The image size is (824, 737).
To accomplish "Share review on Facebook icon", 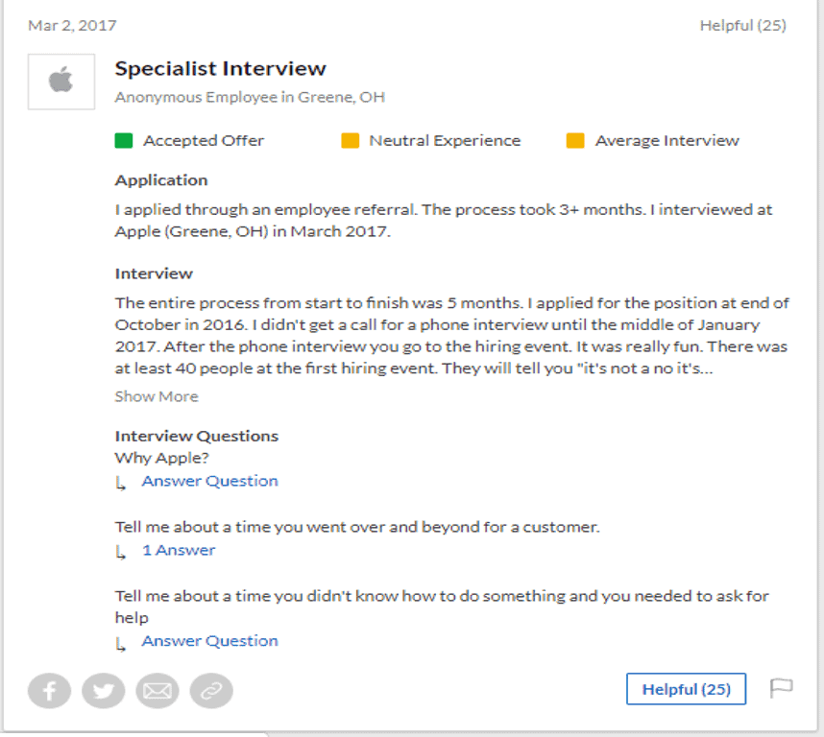I will point(49,690).
